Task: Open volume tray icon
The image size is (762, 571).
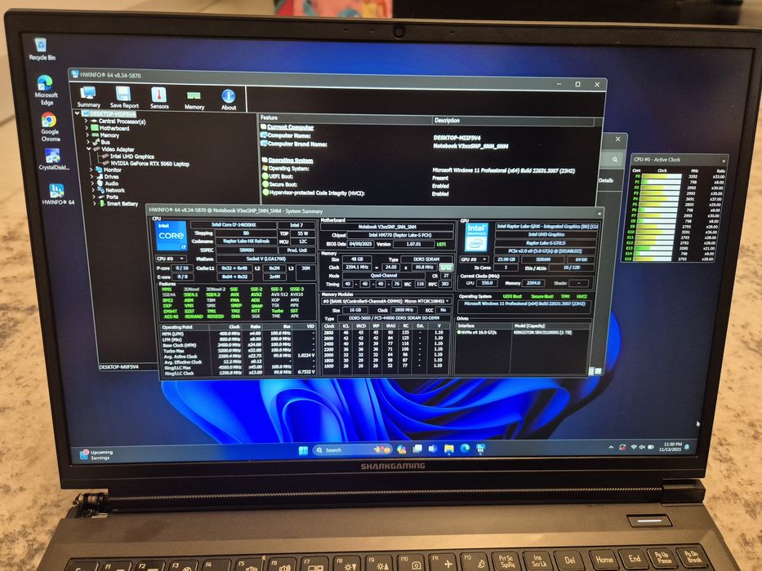Action: click(x=643, y=447)
